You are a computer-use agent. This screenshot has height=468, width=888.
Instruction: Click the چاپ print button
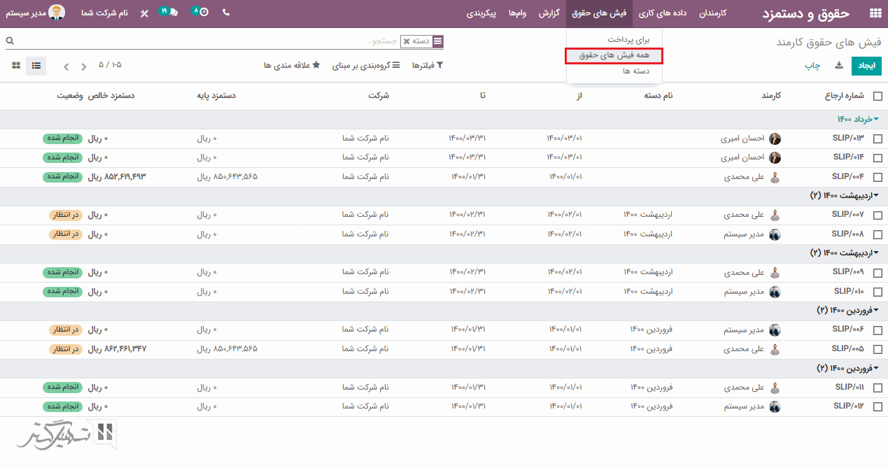click(x=812, y=66)
